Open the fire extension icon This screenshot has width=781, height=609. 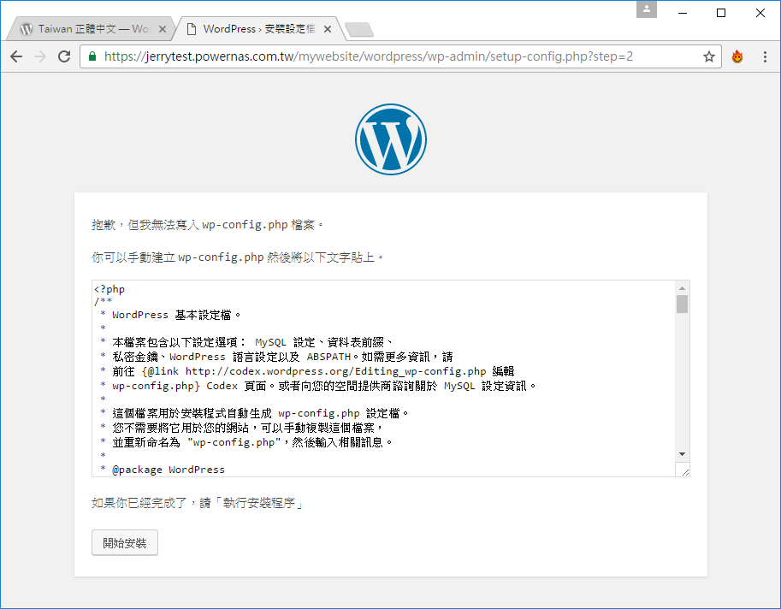point(737,56)
